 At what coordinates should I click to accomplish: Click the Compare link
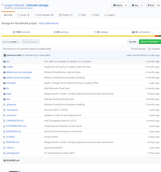coord(154,49)
